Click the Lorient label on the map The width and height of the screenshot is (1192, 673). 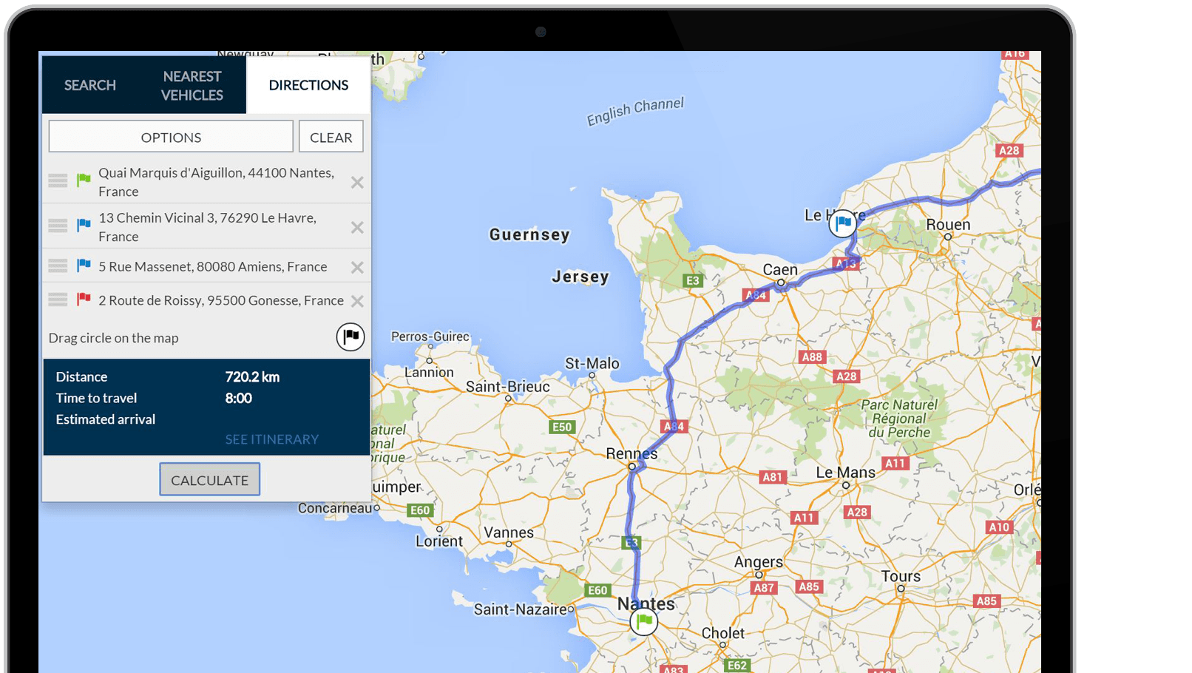coord(439,541)
